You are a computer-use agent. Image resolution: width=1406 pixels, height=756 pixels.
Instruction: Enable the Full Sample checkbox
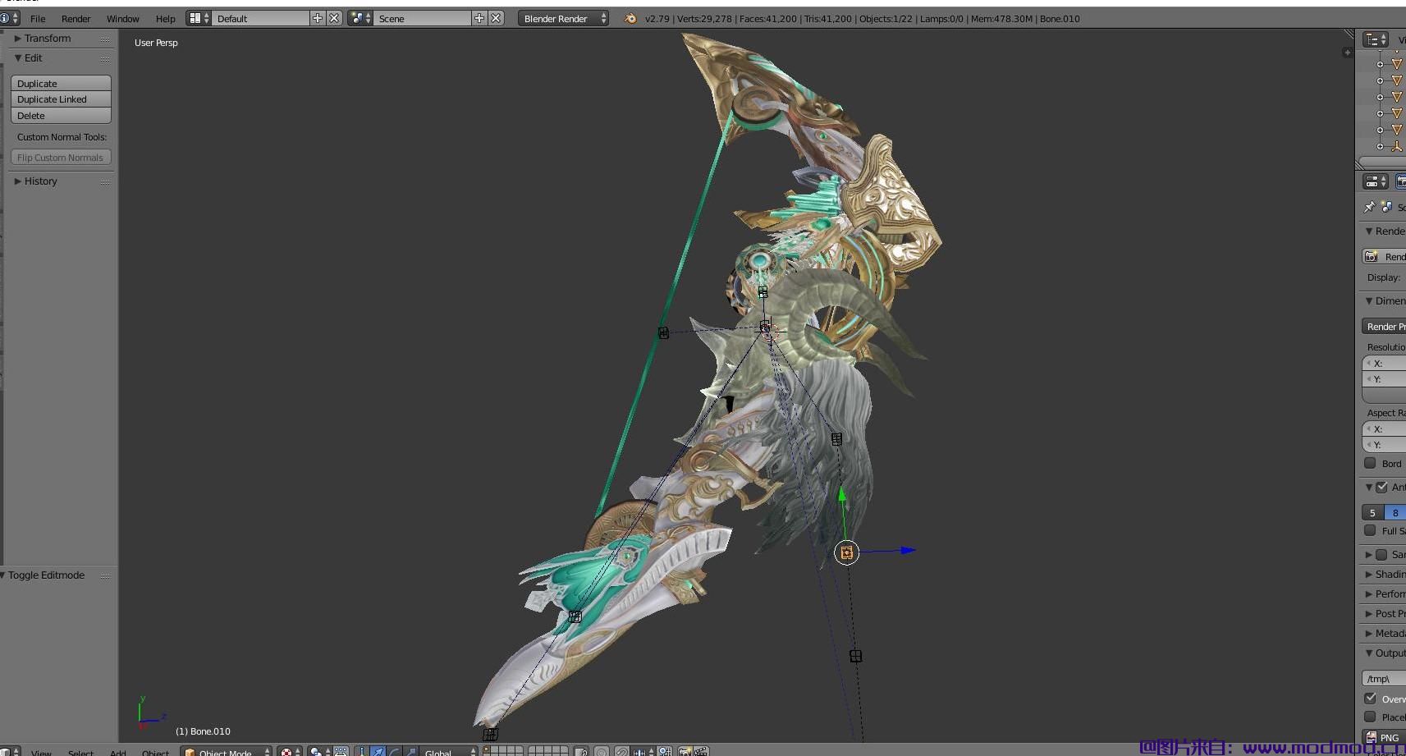(1370, 530)
